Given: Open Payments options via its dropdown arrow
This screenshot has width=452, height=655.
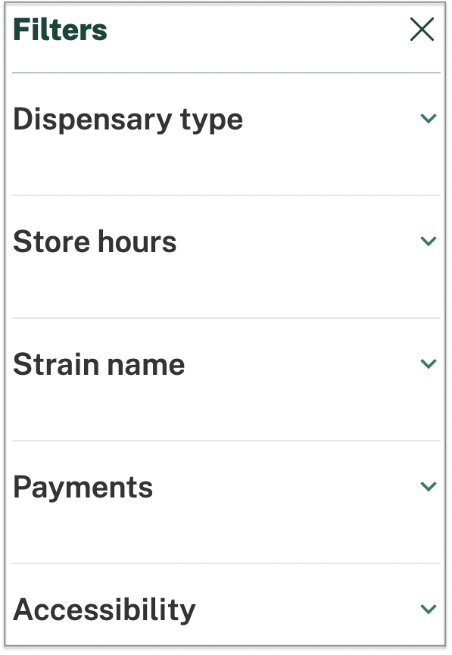Looking at the screenshot, I should tap(429, 486).
